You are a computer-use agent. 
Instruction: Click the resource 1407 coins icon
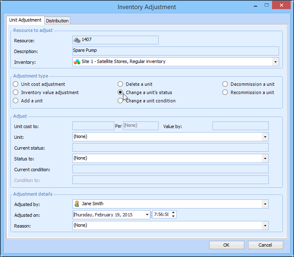77,40
